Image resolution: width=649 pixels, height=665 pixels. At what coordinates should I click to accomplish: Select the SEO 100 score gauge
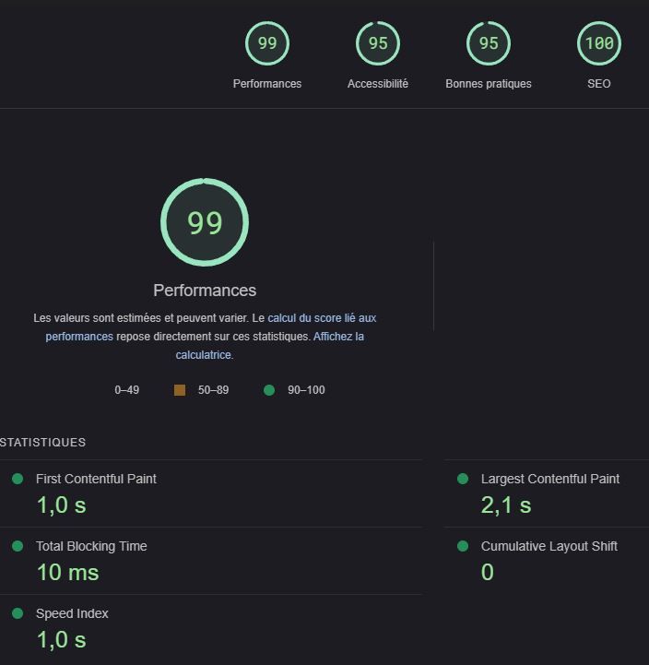(x=599, y=43)
